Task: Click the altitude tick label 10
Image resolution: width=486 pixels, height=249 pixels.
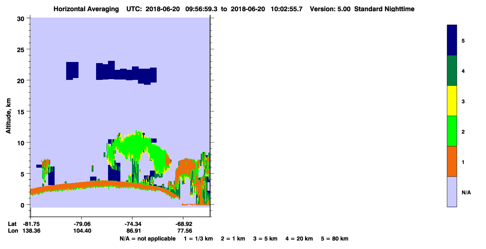Action: point(21,143)
